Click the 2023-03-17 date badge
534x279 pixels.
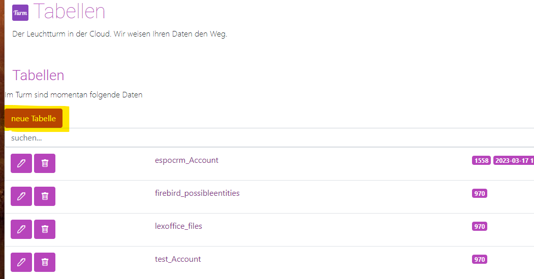tap(514, 160)
